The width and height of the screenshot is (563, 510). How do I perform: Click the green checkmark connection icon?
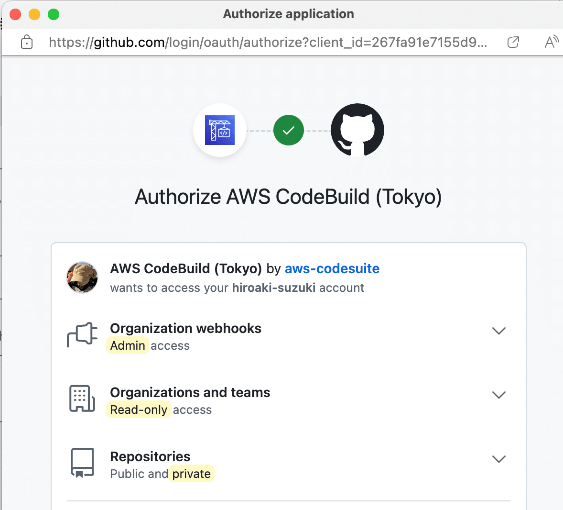(x=288, y=130)
